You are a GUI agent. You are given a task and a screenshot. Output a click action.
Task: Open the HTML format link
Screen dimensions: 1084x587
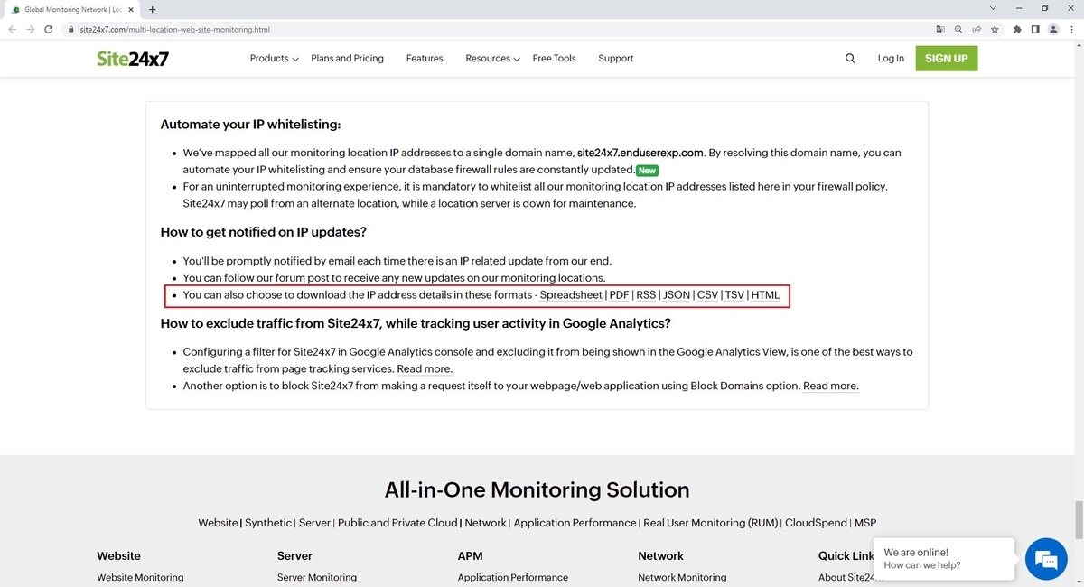point(765,295)
